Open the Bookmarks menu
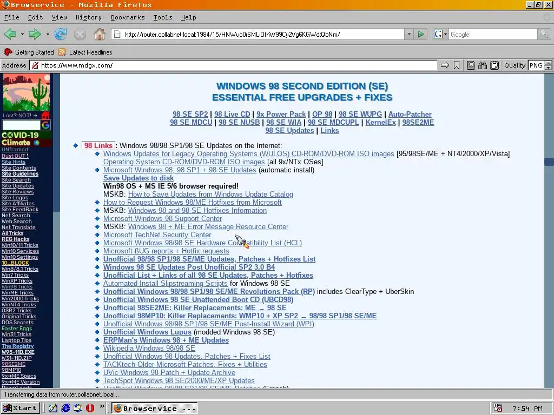 point(128,17)
